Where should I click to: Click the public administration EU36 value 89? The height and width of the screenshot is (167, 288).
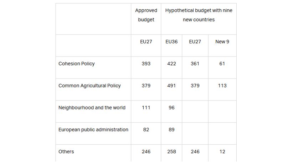171,130
